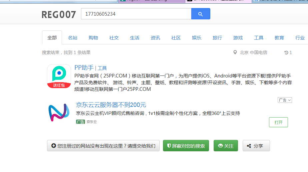
Task: Click the 北京 中国电信 location text
Action: (253, 52)
